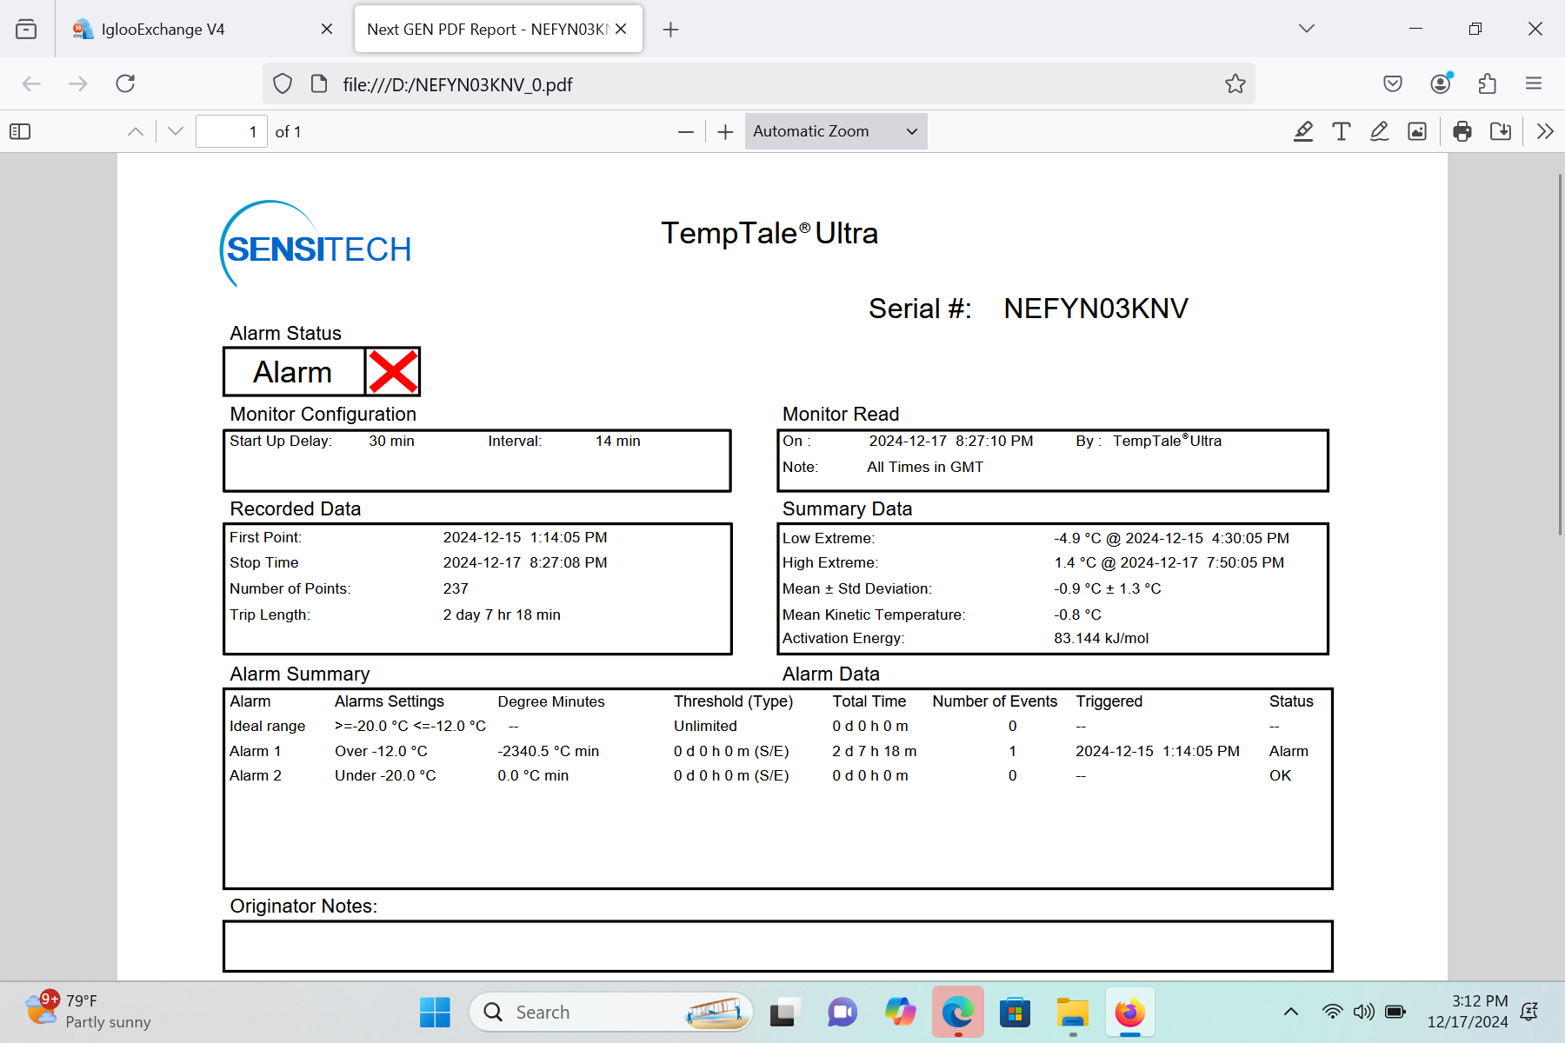This screenshot has height=1043, width=1565.
Task: Open the Firefox application hamburger menu
Action: tap(1534, 83)
